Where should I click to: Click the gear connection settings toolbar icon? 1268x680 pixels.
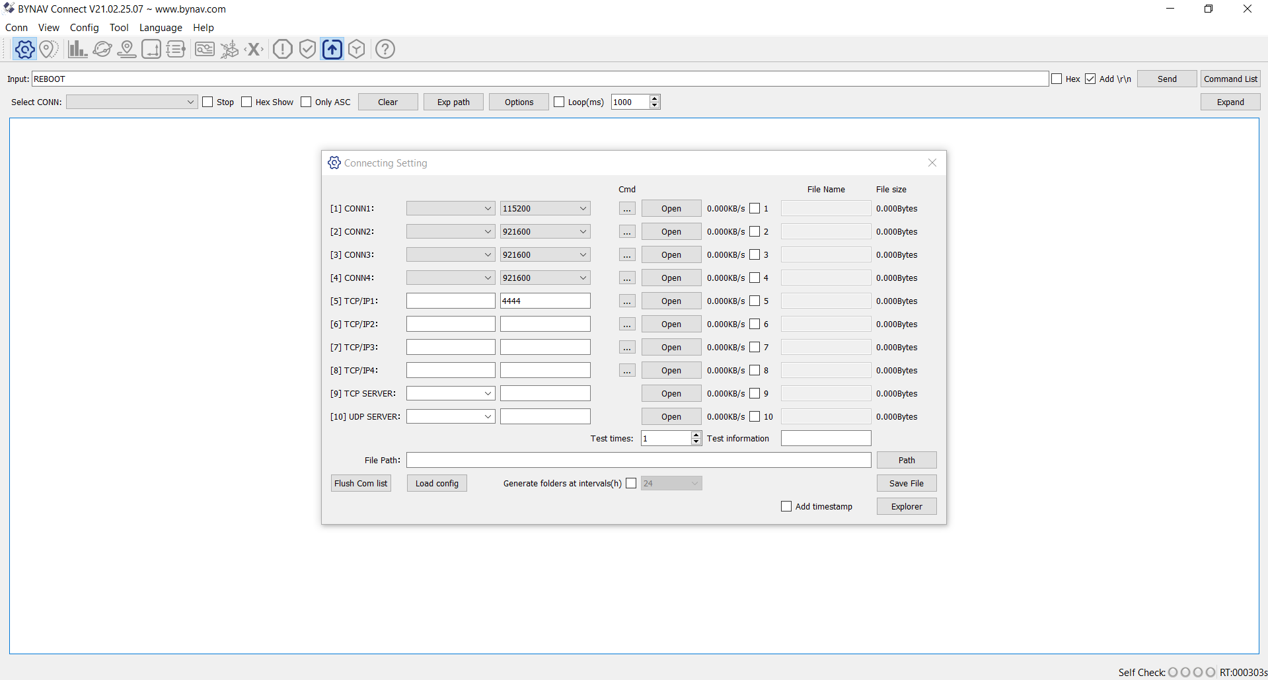[x=24, y=50]
